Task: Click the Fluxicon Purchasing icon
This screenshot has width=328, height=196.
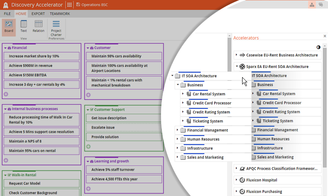Action: [x=242, y=192]
